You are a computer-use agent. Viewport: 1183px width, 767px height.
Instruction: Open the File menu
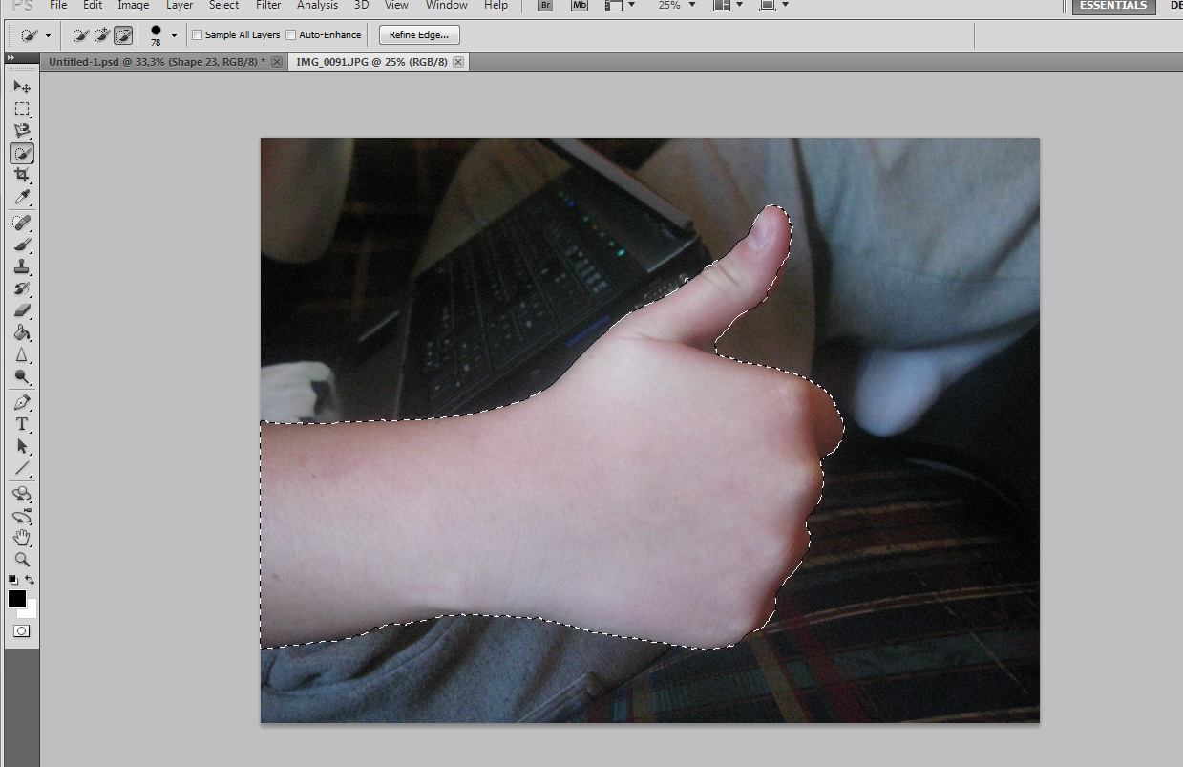coord(58,5)
